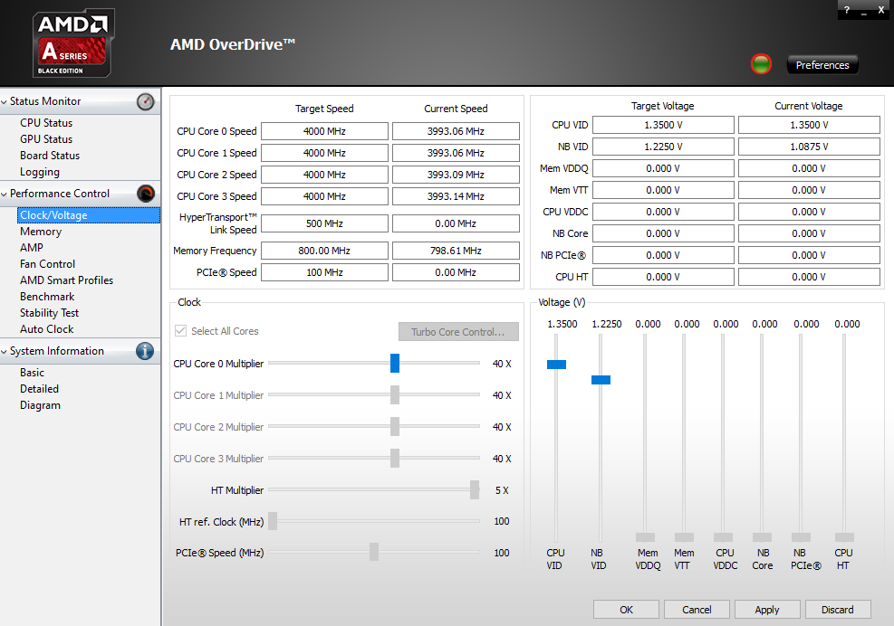Open the Preferences button
894x626 pixels.
pos(822,65)
